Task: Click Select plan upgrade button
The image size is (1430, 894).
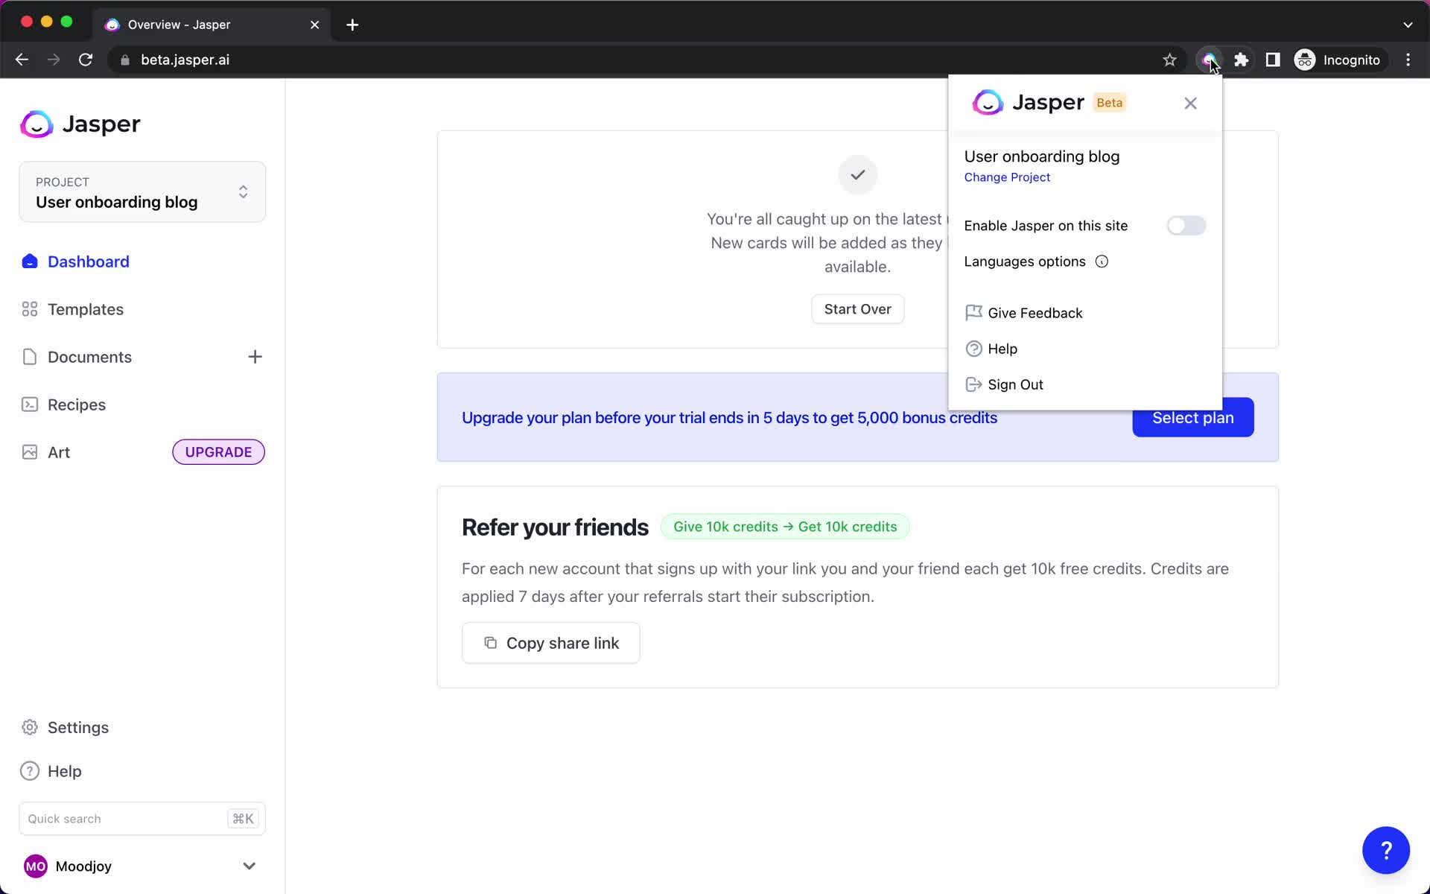Action: click(1193, 417)
